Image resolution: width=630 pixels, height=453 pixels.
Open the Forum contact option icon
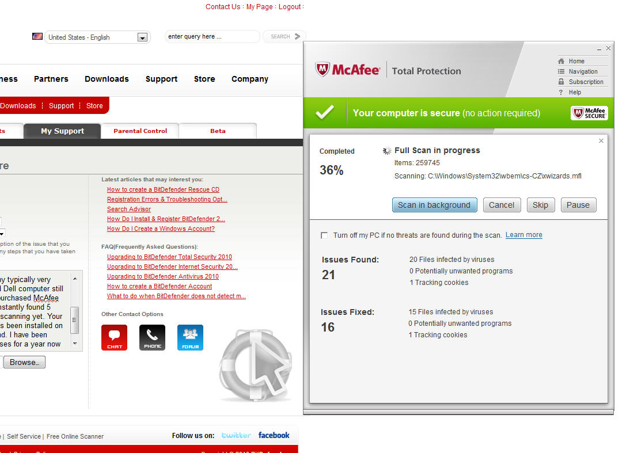point(190,337)
